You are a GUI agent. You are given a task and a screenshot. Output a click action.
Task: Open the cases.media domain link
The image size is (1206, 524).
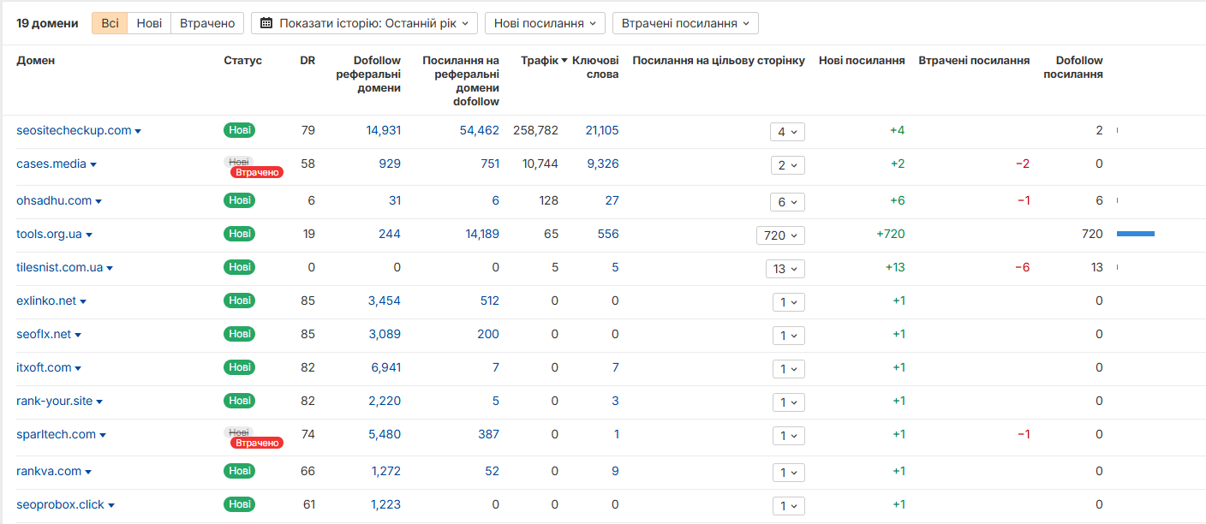(x=51, y=164)
